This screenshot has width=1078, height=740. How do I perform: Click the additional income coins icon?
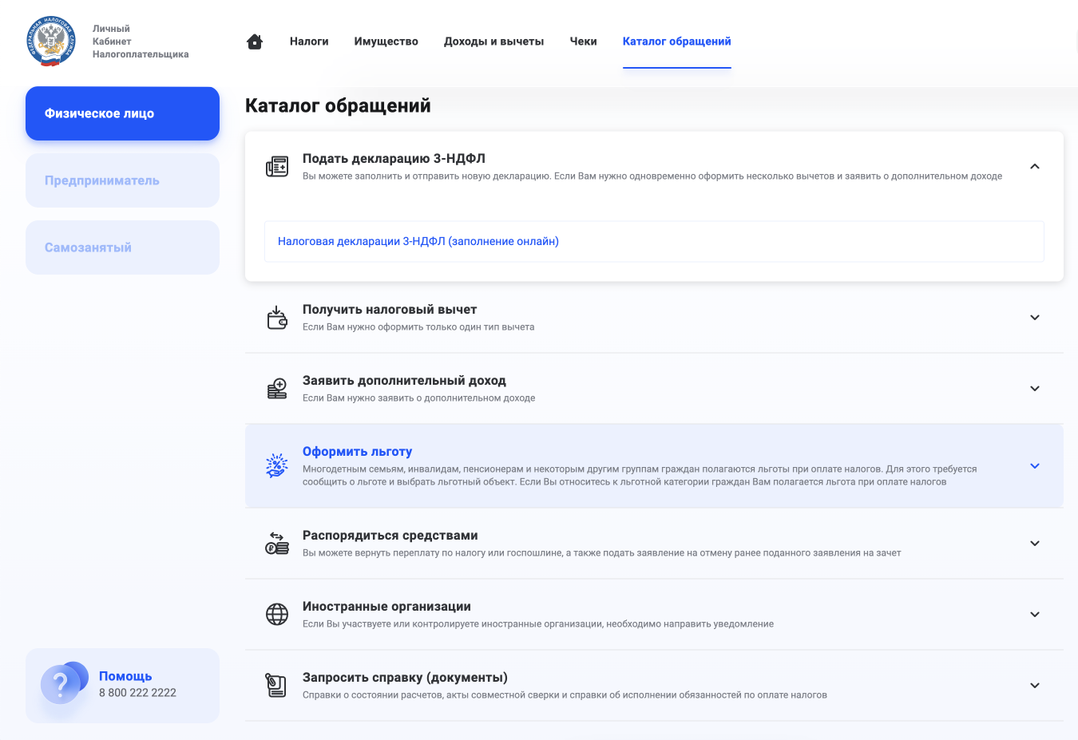277,388
